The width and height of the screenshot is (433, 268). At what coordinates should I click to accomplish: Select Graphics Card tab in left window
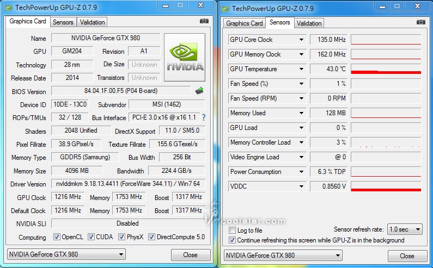(28, 21)
